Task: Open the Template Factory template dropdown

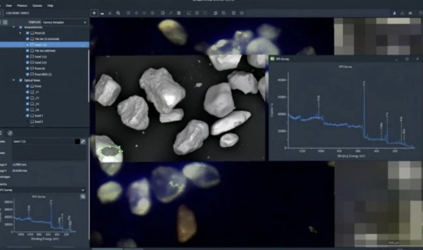Action: [65, 22]
